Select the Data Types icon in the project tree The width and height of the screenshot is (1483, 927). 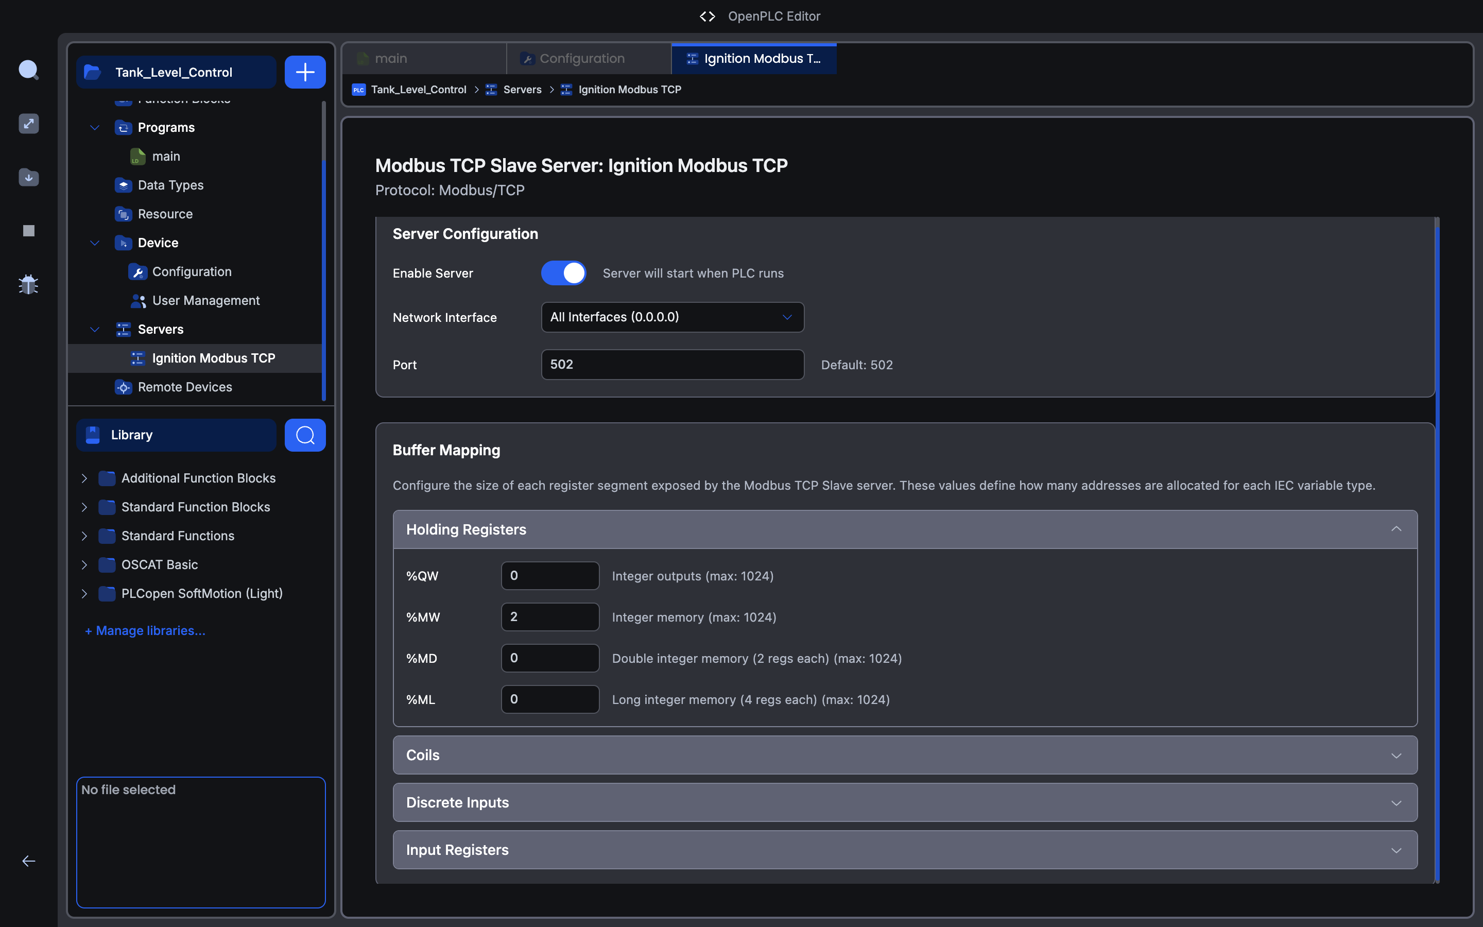pyautogui.click(x=123, y=185)
